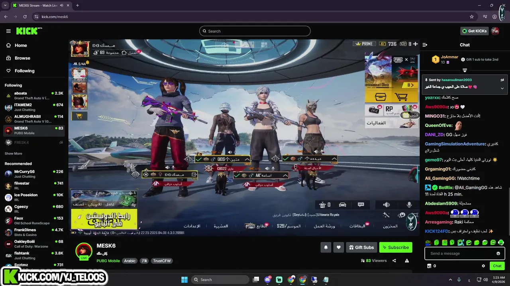Click BotRix username in chat

[446, 187]
